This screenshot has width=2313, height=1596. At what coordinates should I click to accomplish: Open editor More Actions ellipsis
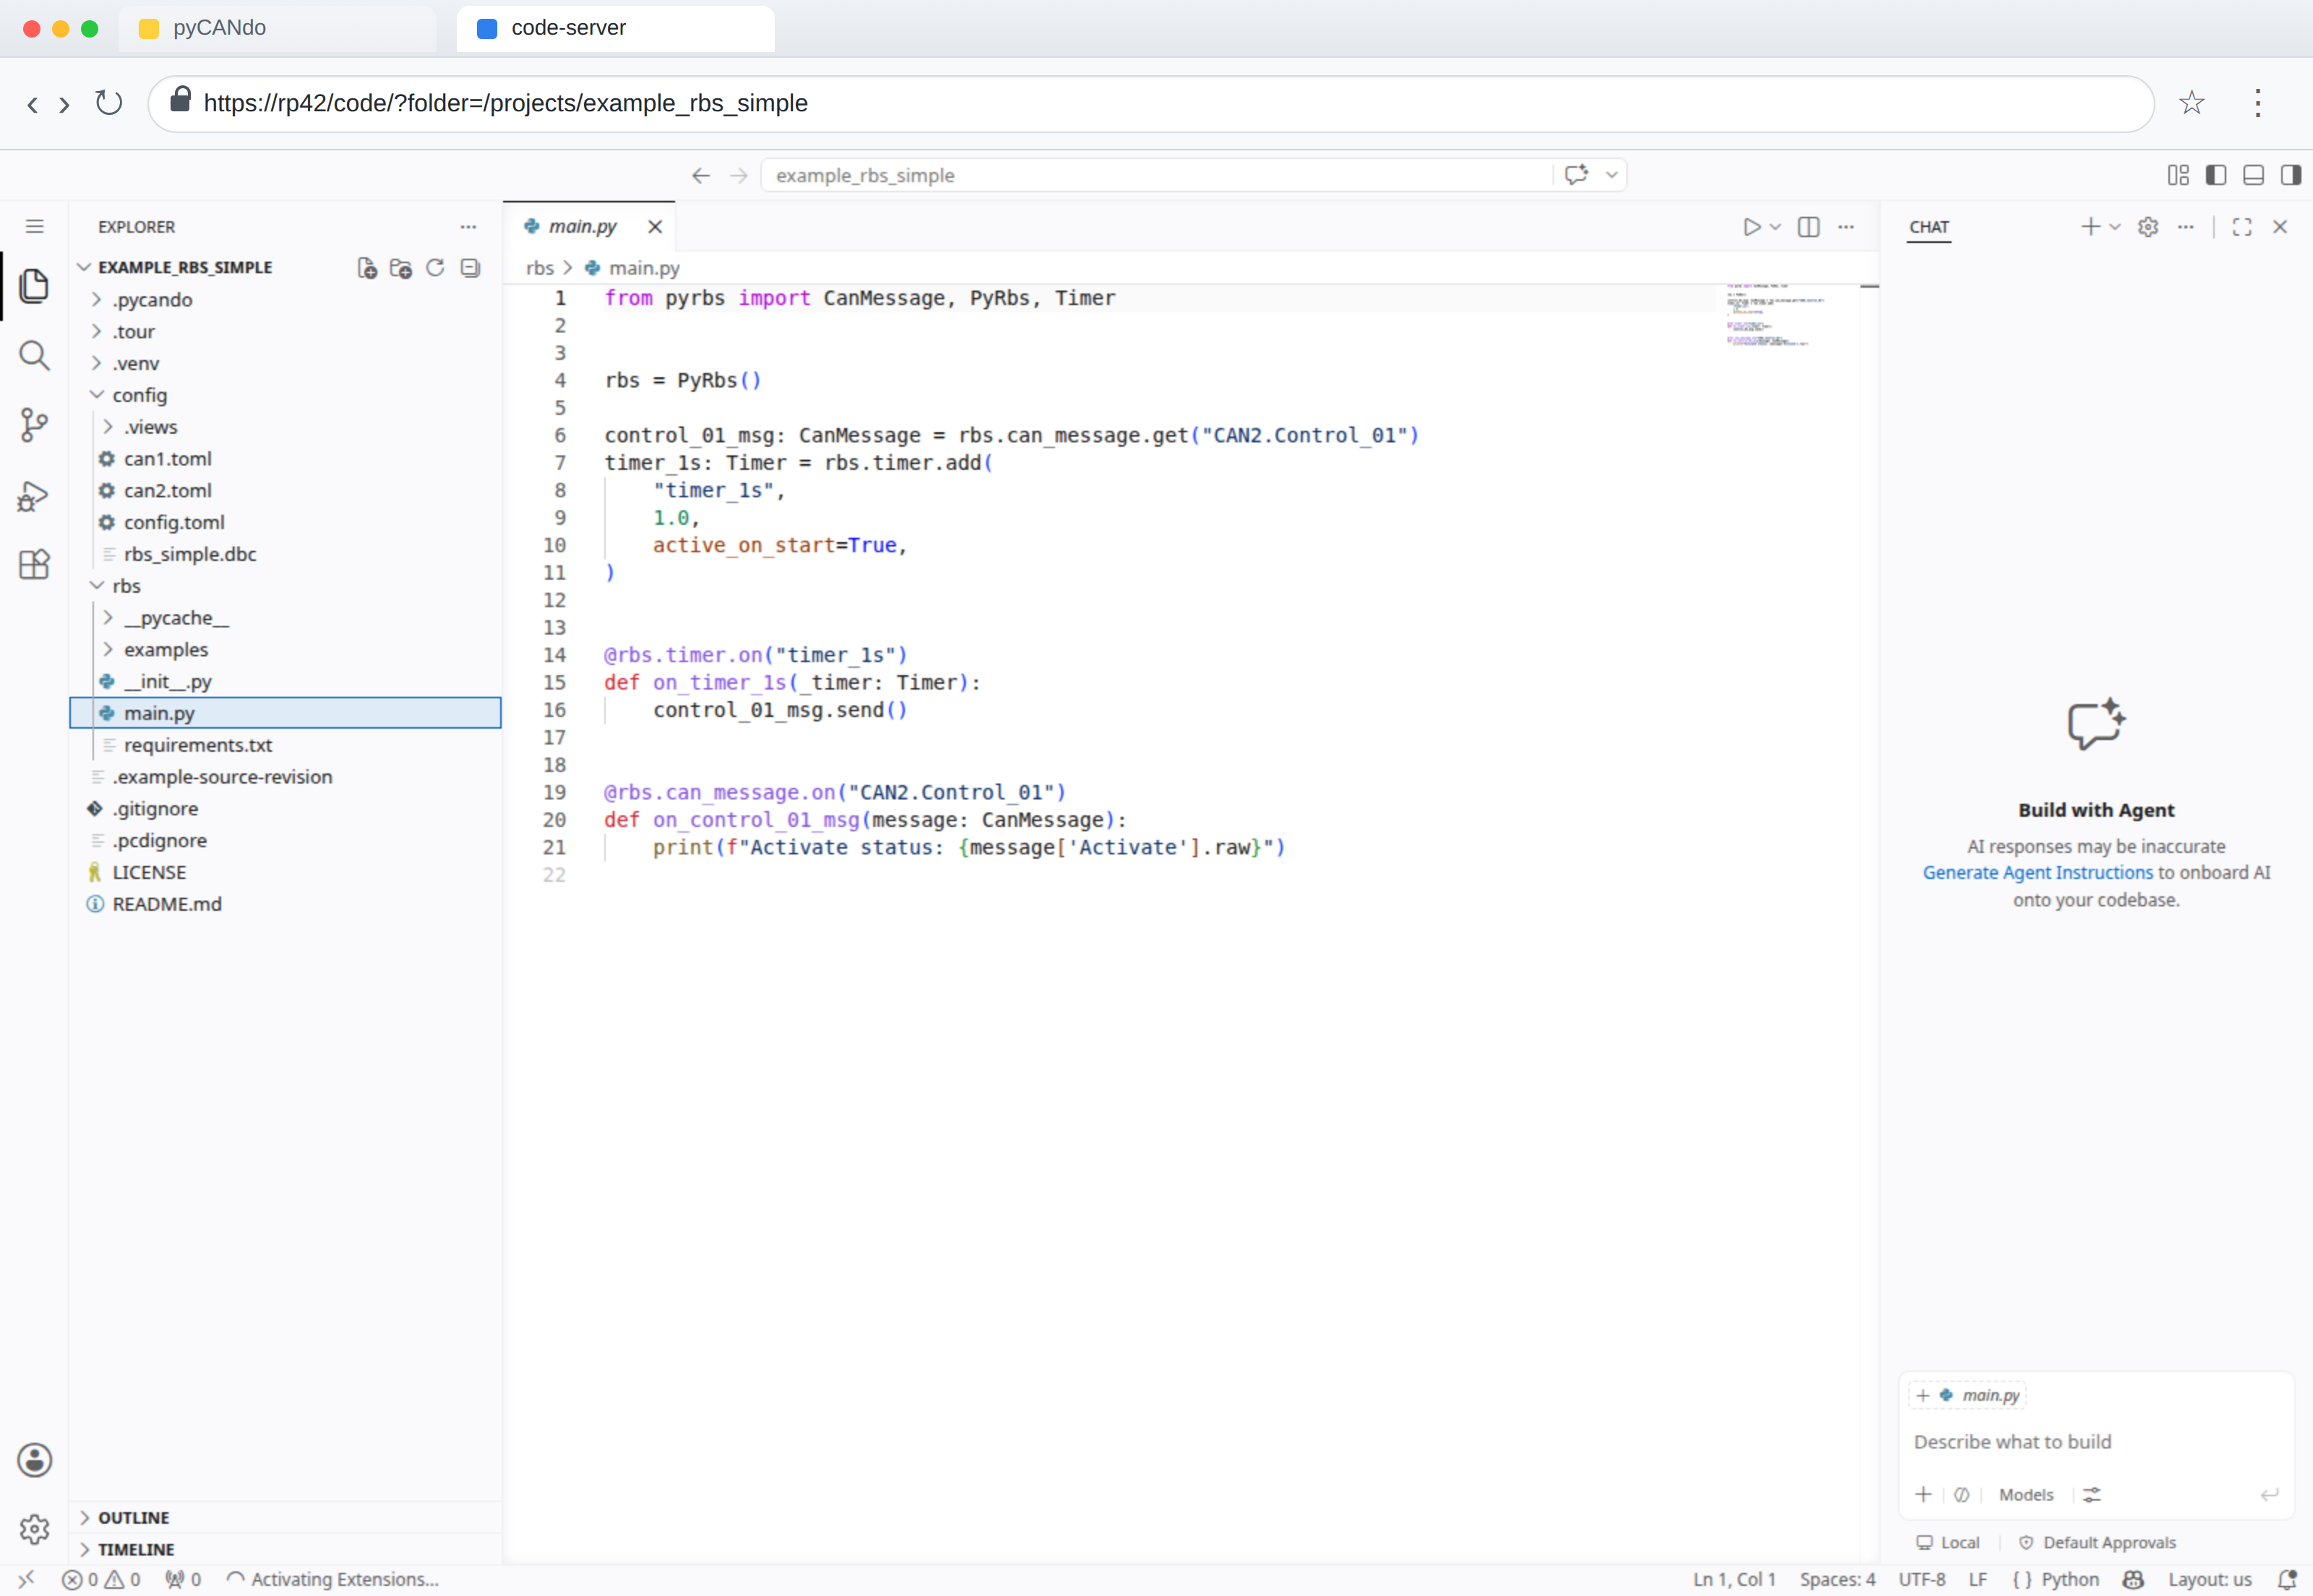[1846, 227]
